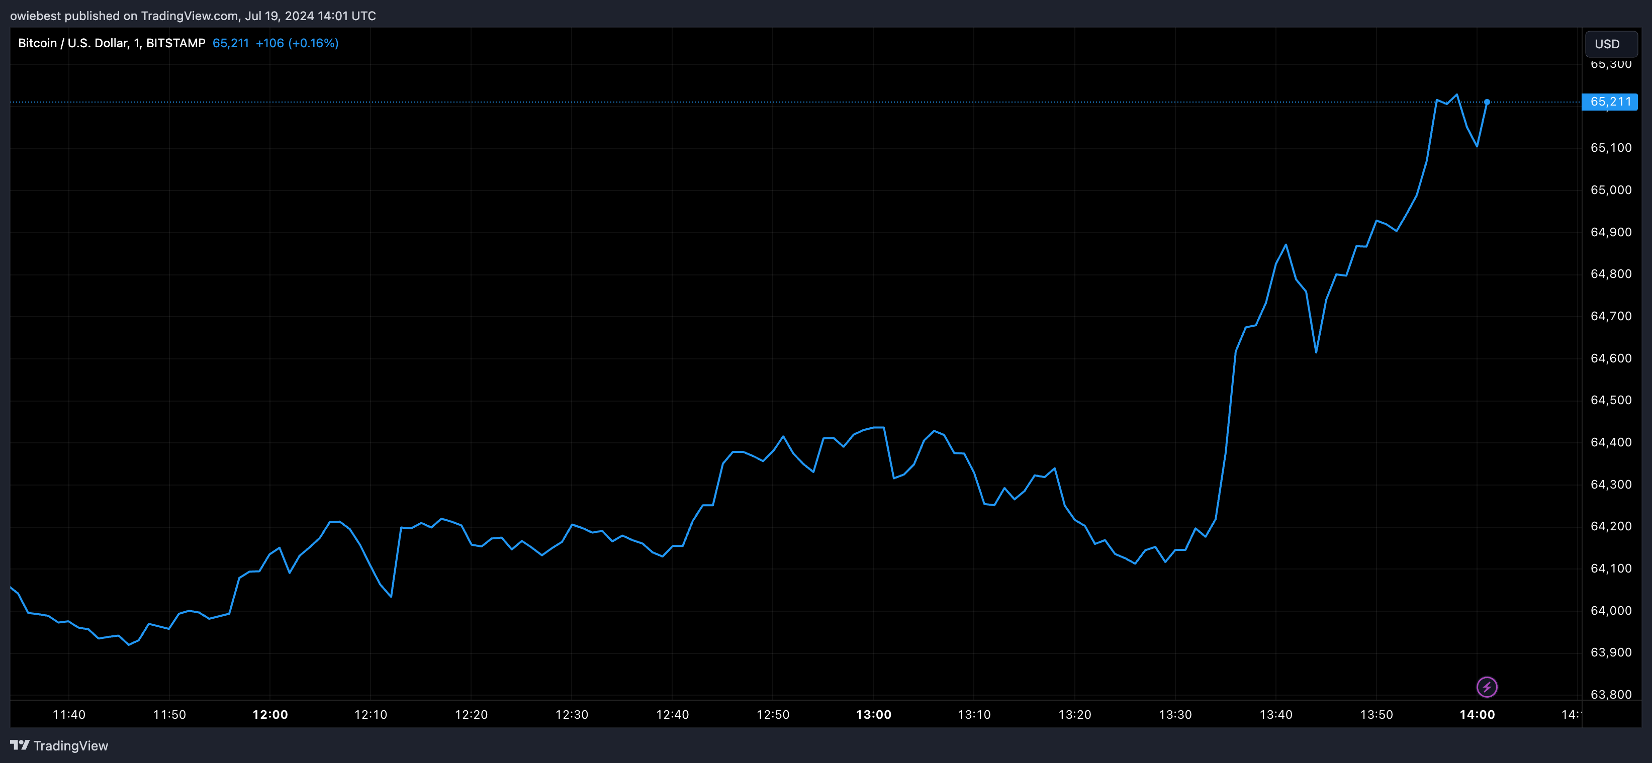Screen dimensions: 1652x763
Task: Click the 65,000 price axis label
Action: click(1611, 190)
